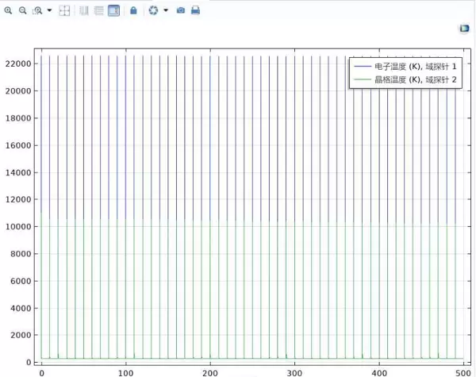This screenshot has width=476, height=377.
Task: Activate the zoom box tool
Action: (36, 11)
